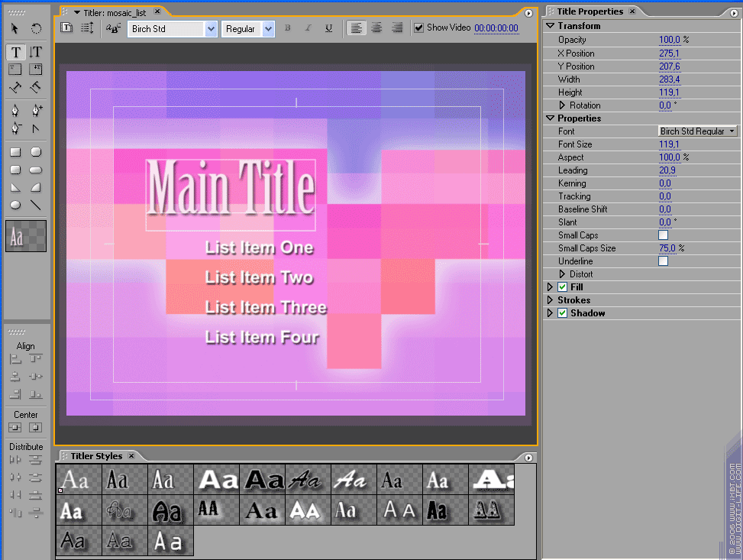Select the Vertical Area Type tool

coord(36,70)
